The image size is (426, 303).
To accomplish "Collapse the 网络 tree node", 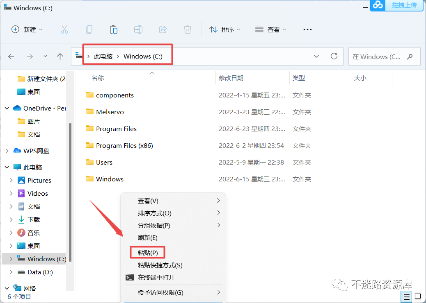I will [7, 288].
